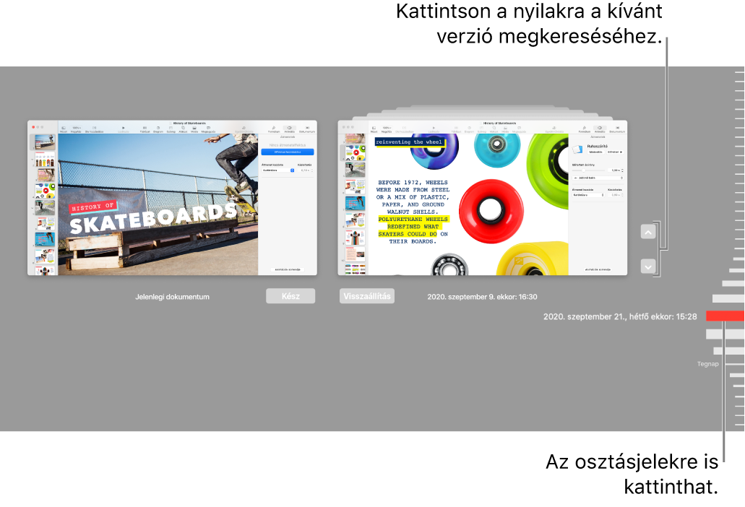745x507 pixels.
Task: Open the Nézet menu in current document toolbar
Action: click(63, 129)
